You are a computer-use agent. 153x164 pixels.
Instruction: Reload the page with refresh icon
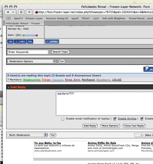(x=21, y=12)
